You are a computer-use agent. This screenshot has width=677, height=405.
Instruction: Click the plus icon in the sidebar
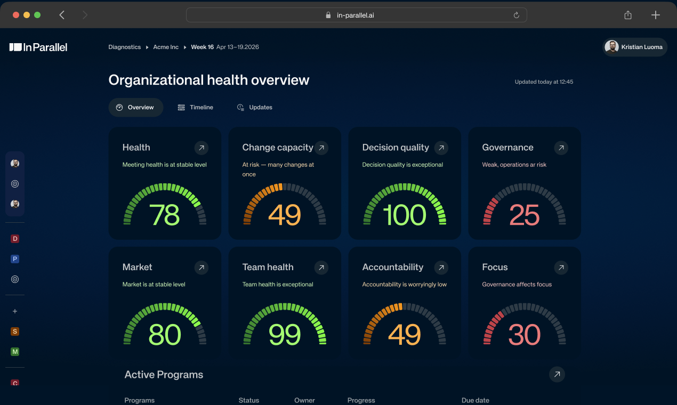(x=15, y=311)
